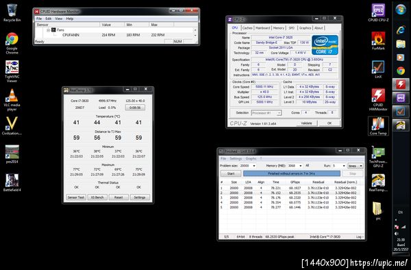Screen dimensions: 411x270
Task: Click the HWMonitor scrollbar down arrow
Action: click(x=195, y=36)
